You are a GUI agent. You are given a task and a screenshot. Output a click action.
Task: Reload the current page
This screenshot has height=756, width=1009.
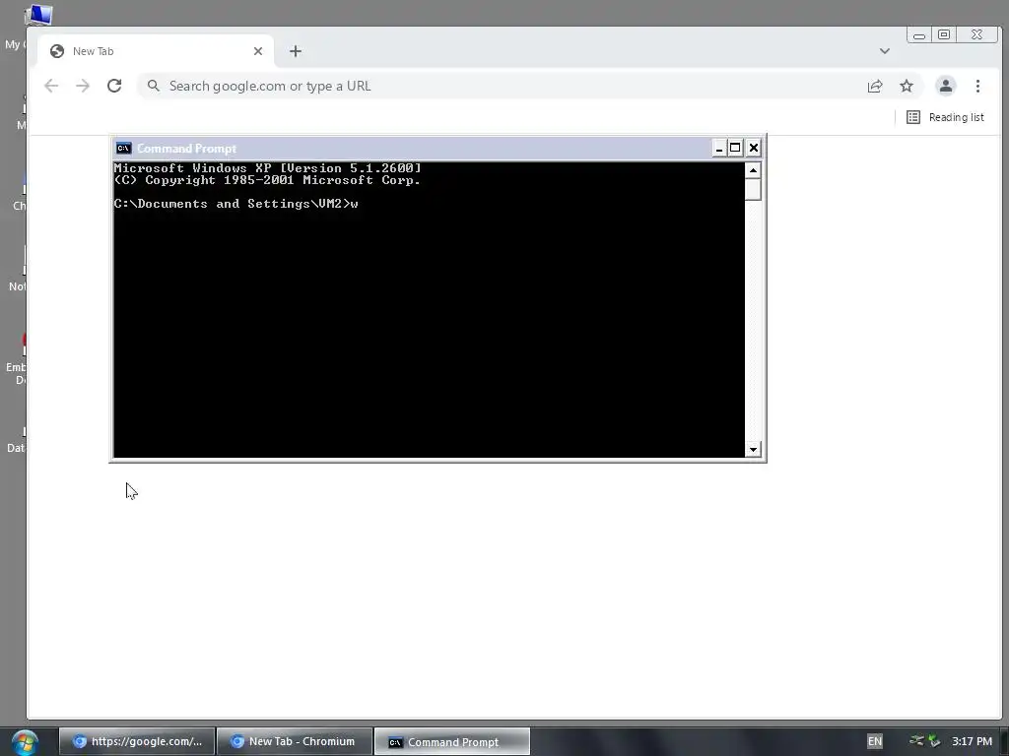(114, 87)
